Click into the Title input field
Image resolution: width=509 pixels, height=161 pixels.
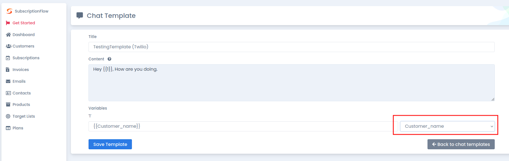pos(291,47)
